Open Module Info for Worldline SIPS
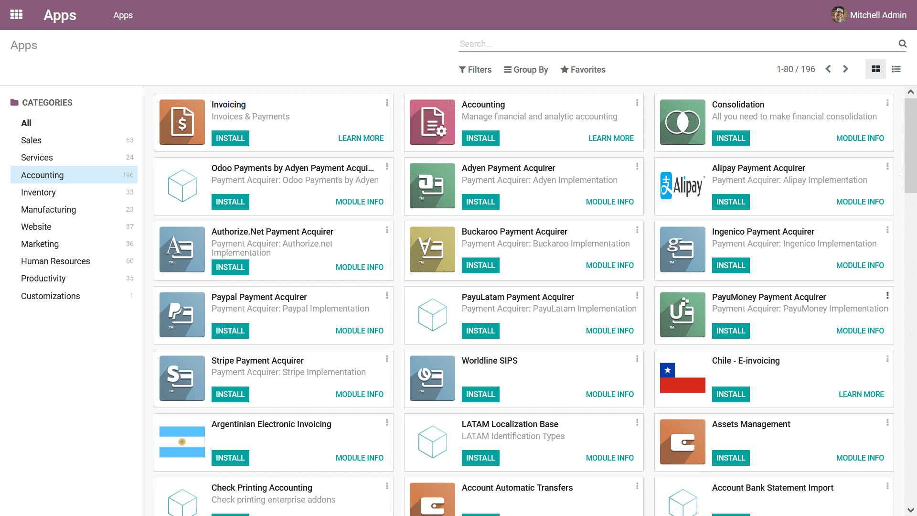The height and width of the screenshot is (516, 917). click(609, 394)
